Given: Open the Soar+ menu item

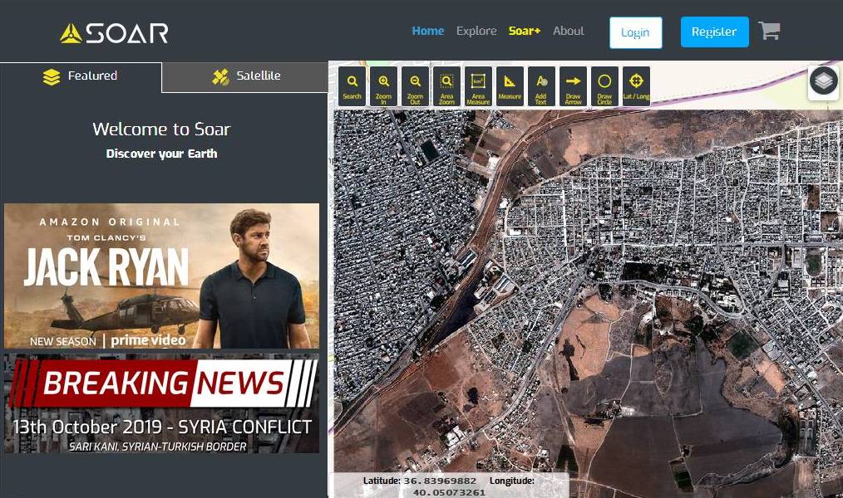Looking at the screenshot, I should [x=525, y=31].
